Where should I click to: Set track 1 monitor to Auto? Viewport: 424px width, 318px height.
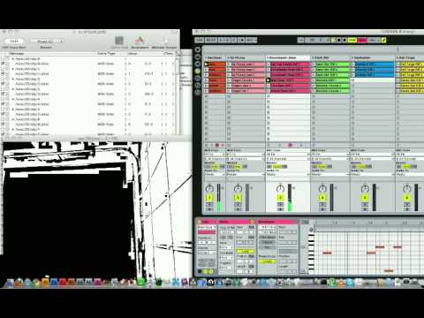click(x=216, y=167)
